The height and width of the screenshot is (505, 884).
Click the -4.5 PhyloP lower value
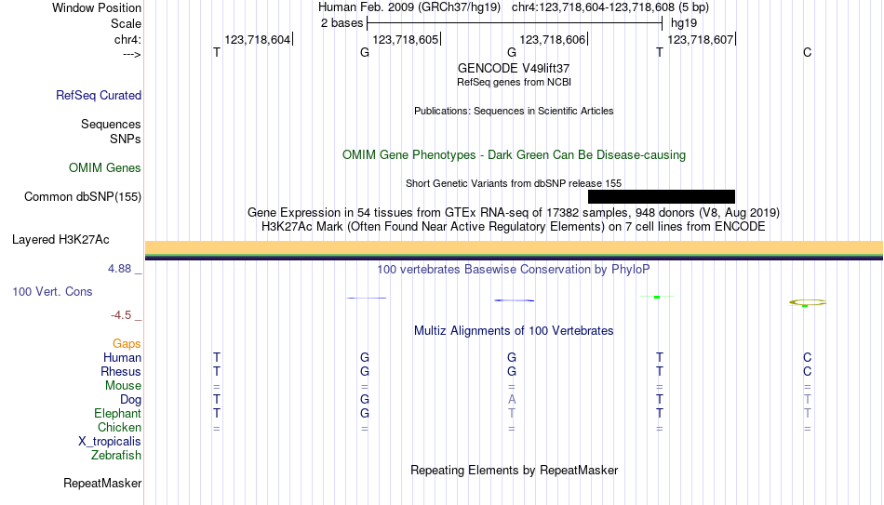121,315
